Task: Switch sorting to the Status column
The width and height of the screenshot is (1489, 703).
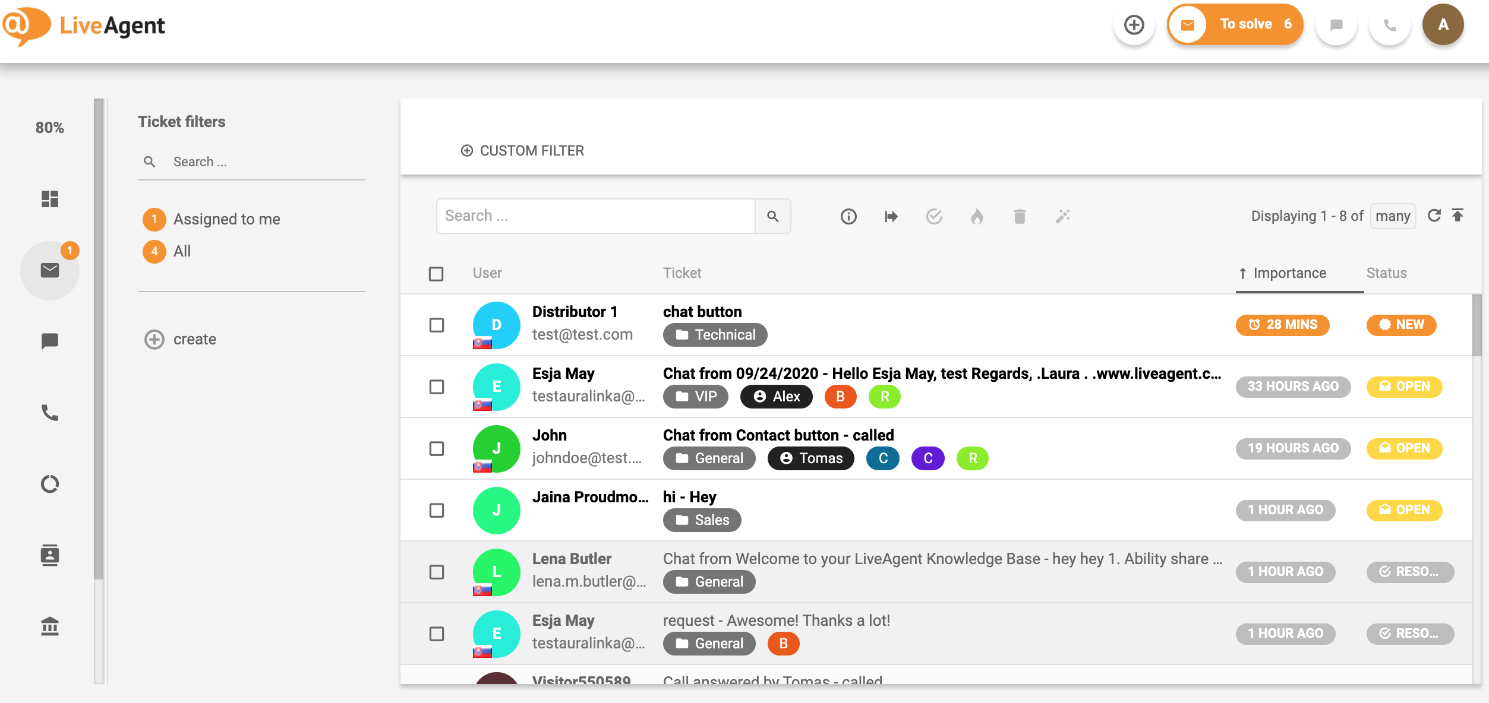Action: pos(1386,273)
